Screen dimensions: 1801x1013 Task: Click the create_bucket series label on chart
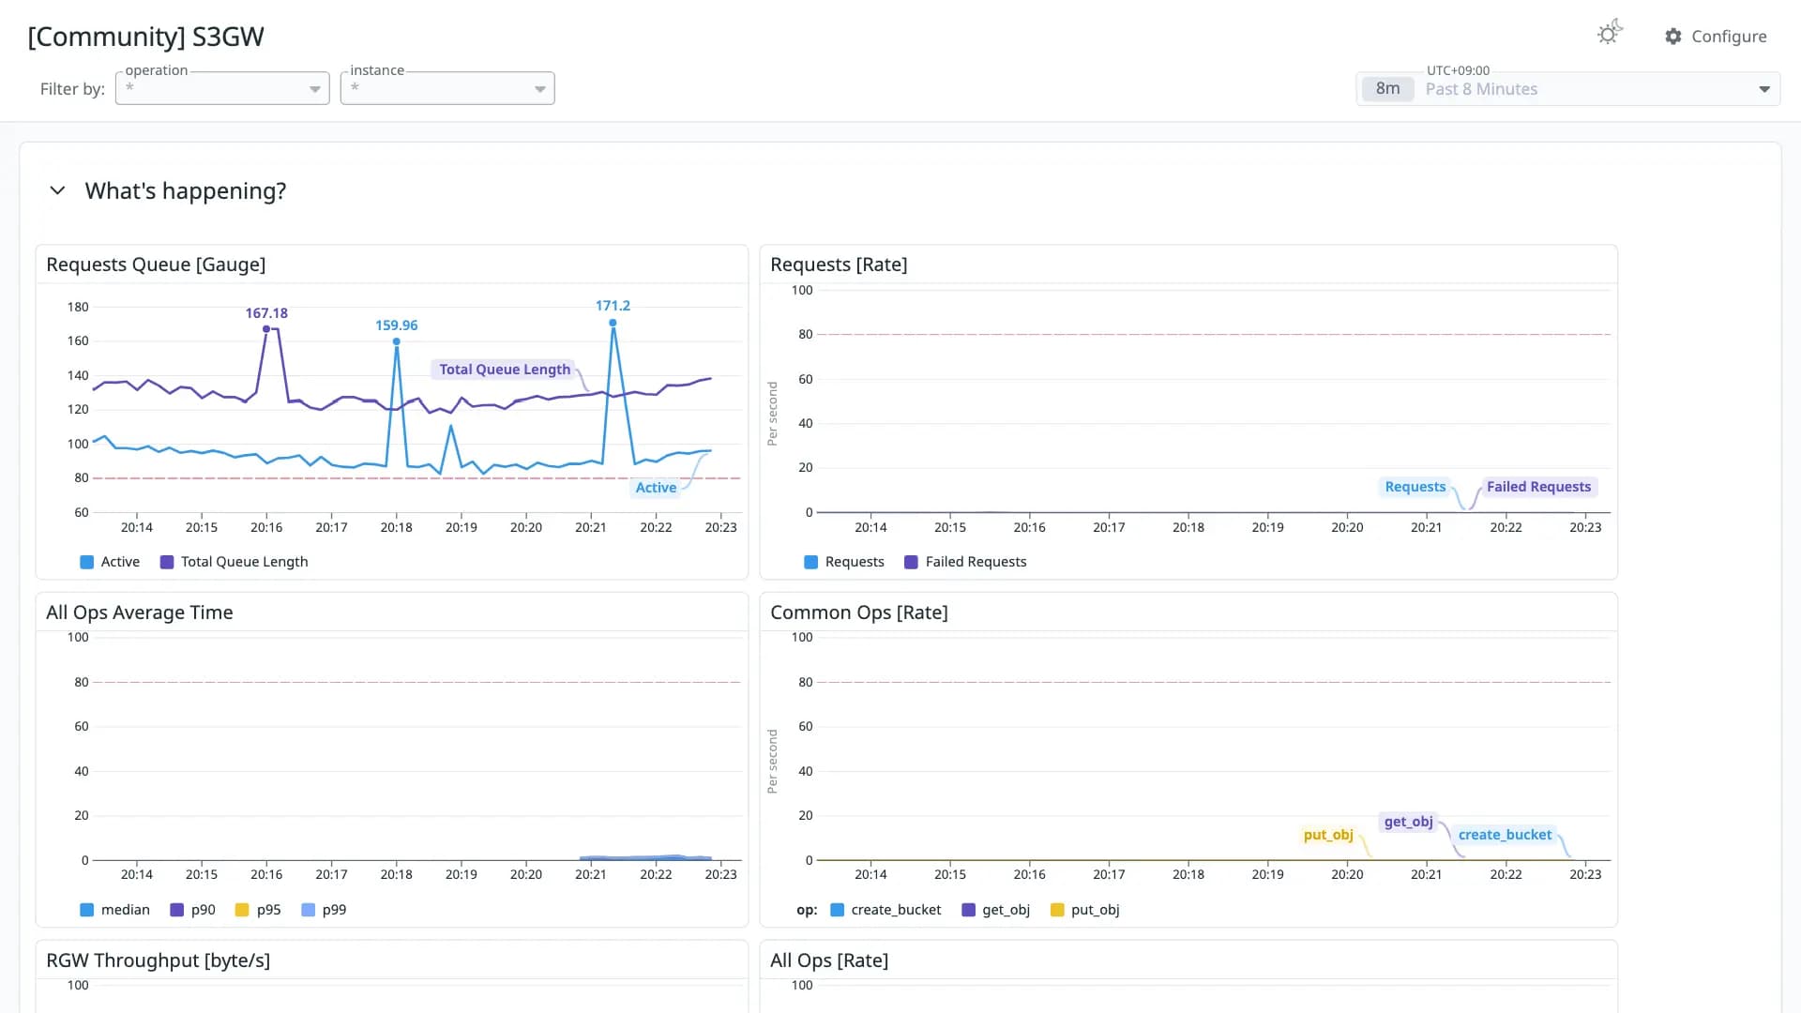[x=1505, y=835]
